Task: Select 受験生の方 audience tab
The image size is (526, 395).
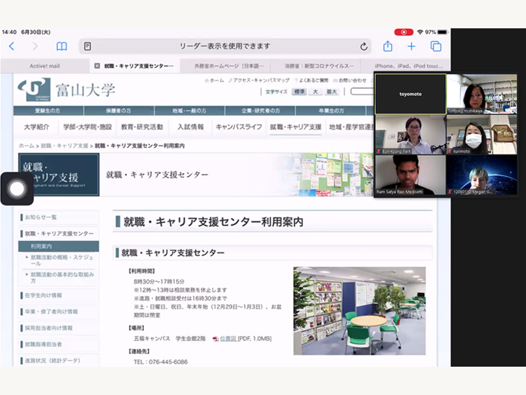Action: (48, 111)
